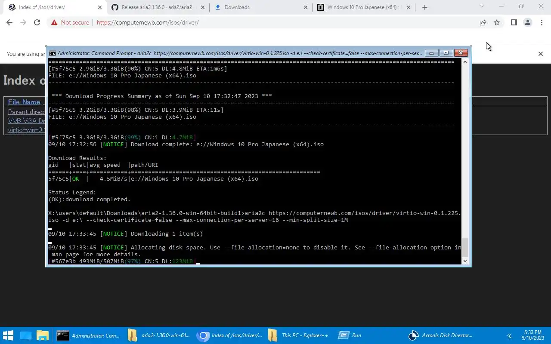Click the Status Legend line in console

pyautogui.click(x=72, y=193)
